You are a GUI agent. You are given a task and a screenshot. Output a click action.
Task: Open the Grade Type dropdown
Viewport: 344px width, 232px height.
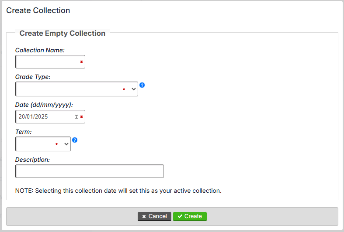click(76, 89)
